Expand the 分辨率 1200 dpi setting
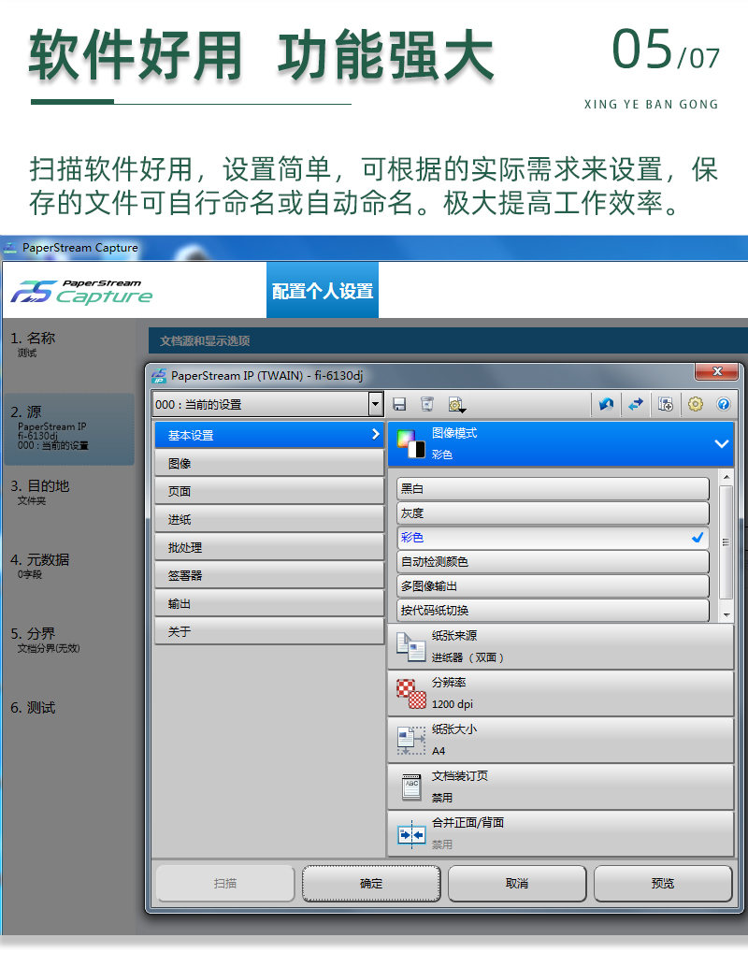Screen dimensions: 748x967 pos(561,694)
